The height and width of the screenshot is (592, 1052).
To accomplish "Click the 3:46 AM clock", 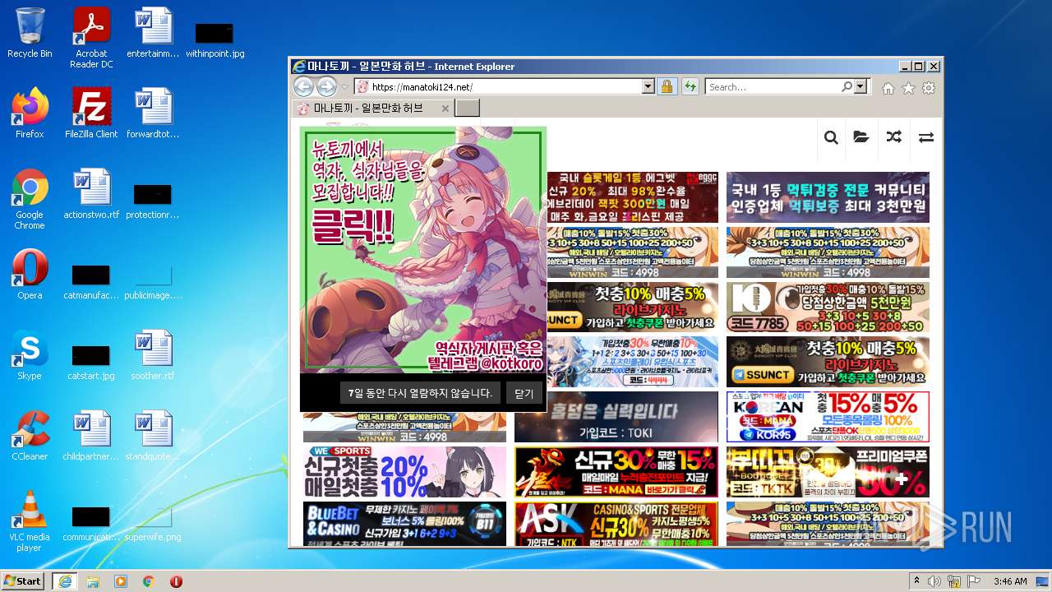I will [1010, 581].
